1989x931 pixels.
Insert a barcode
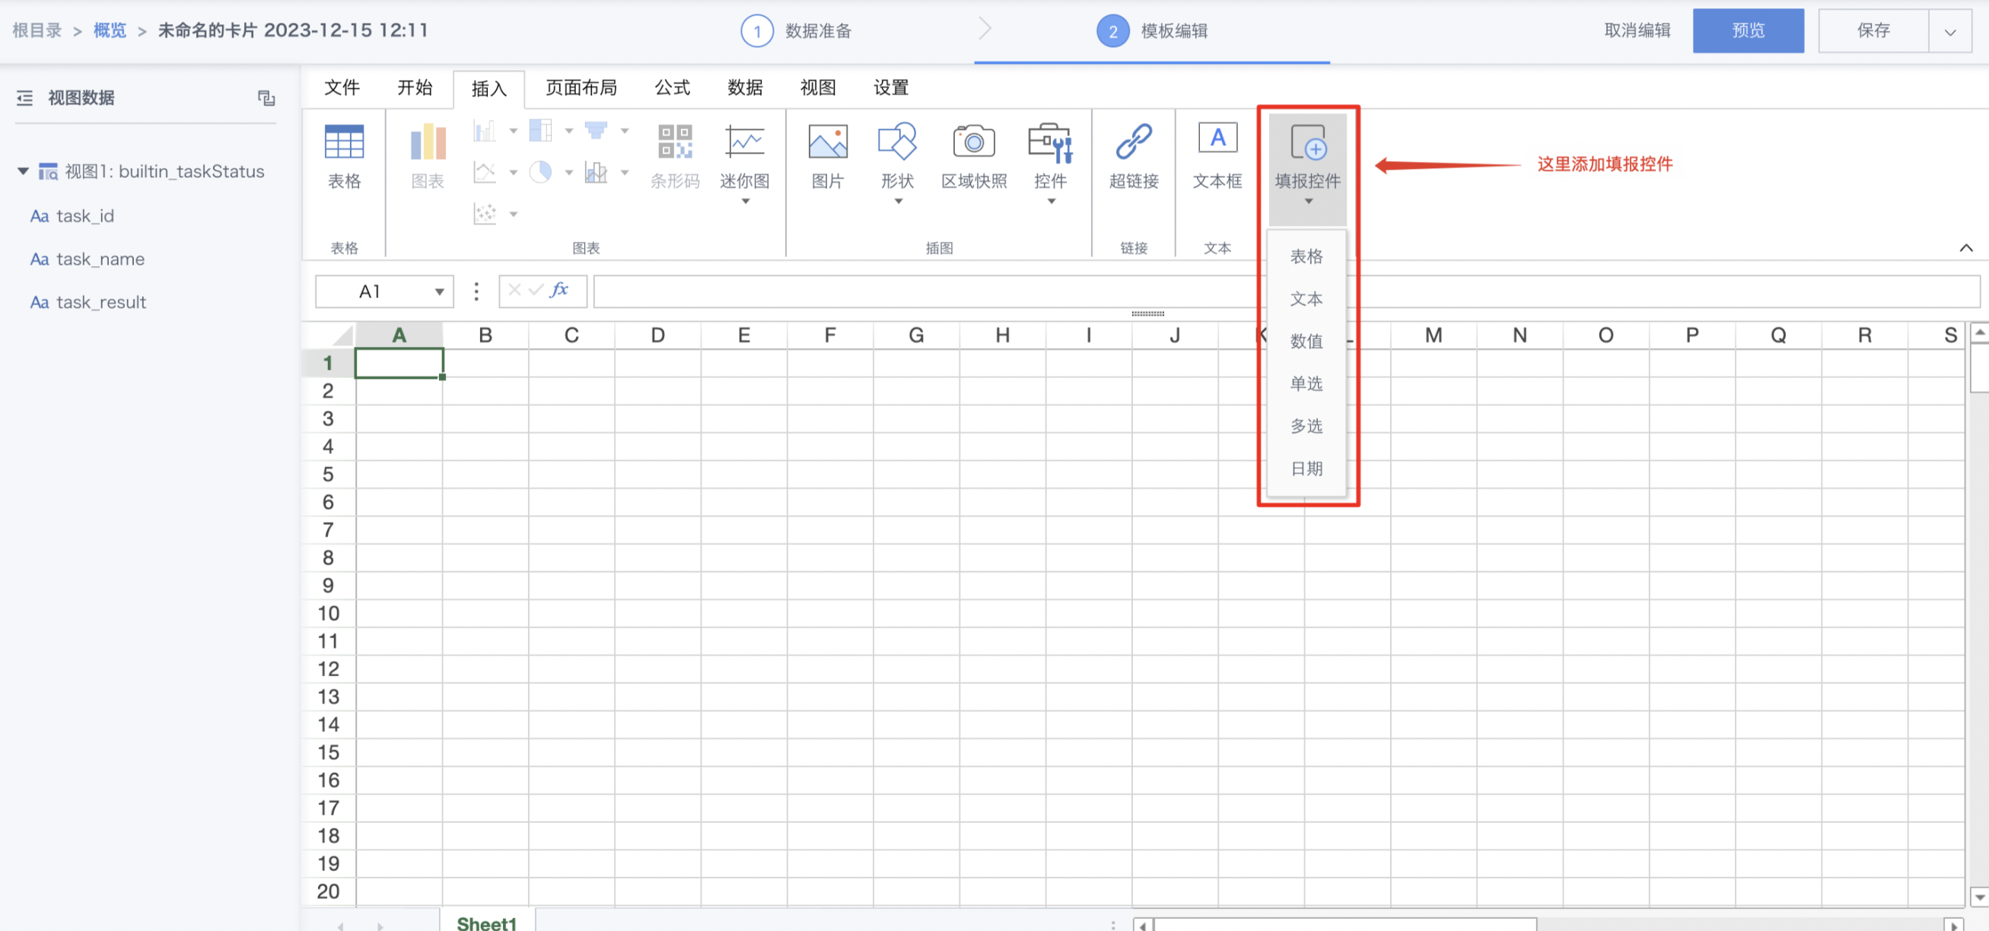pyautogui.click(x=675, y=157)
